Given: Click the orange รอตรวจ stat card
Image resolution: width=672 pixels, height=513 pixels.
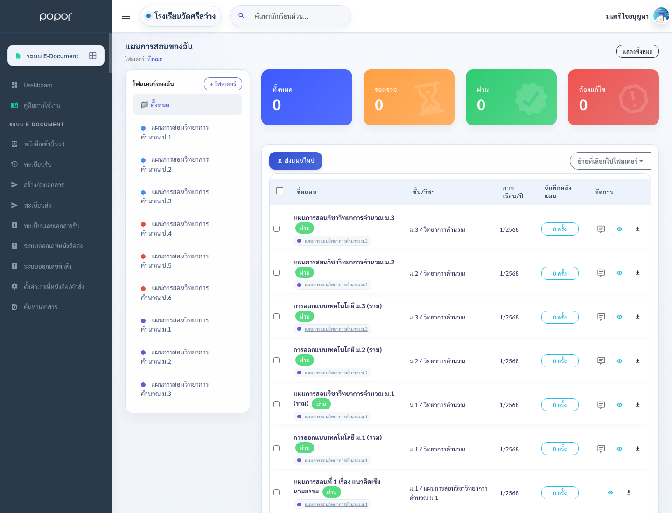Looking at the screenshot, I should [409, 97].
